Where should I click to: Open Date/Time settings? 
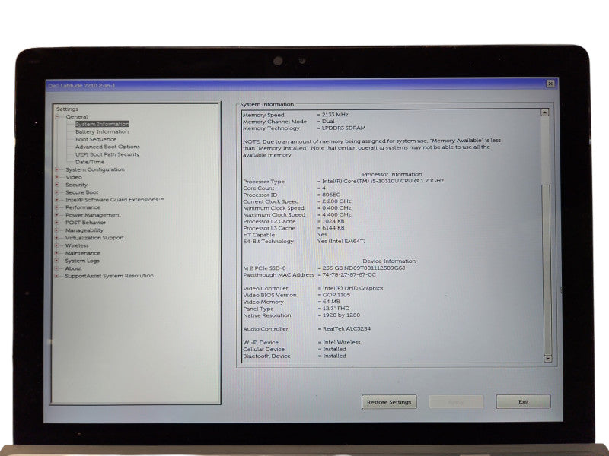[90, 162]
